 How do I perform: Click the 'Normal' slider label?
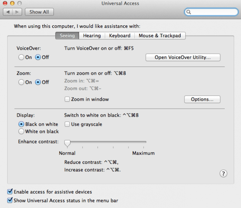67,153
